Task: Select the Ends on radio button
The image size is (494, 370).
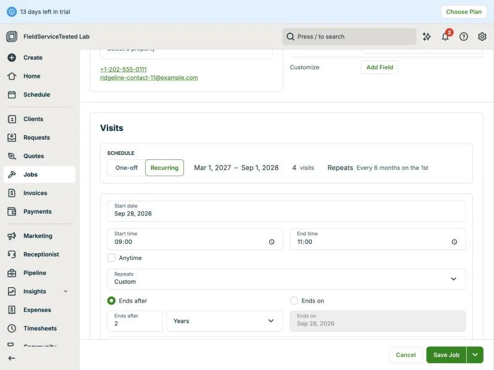Action: 294,301
